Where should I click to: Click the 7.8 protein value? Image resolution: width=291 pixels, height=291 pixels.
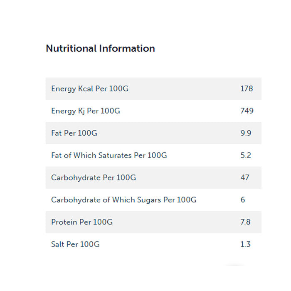tap(245, 222)
